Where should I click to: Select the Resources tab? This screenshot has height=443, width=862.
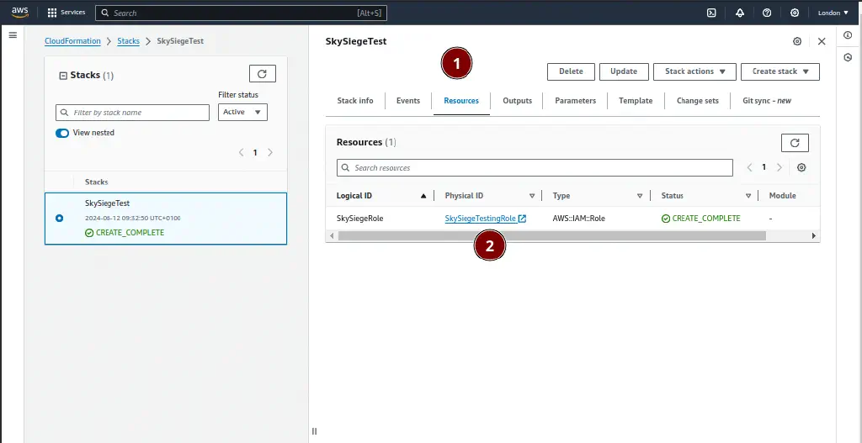coord(461,101)
